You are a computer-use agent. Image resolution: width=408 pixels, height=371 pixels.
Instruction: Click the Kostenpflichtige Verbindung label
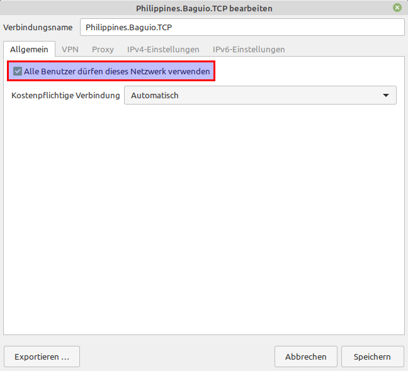coord(65,95)
